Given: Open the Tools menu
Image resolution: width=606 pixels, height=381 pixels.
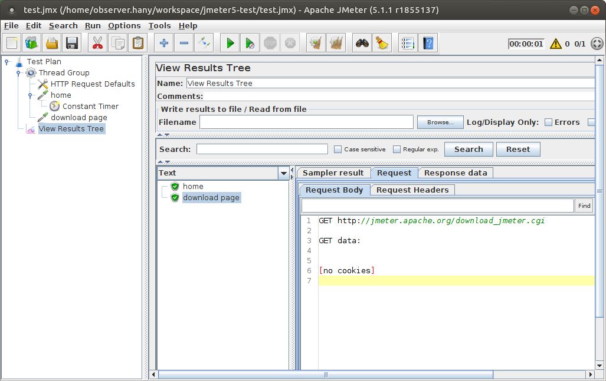Looking at the screenshot, I should click(160, 26).
